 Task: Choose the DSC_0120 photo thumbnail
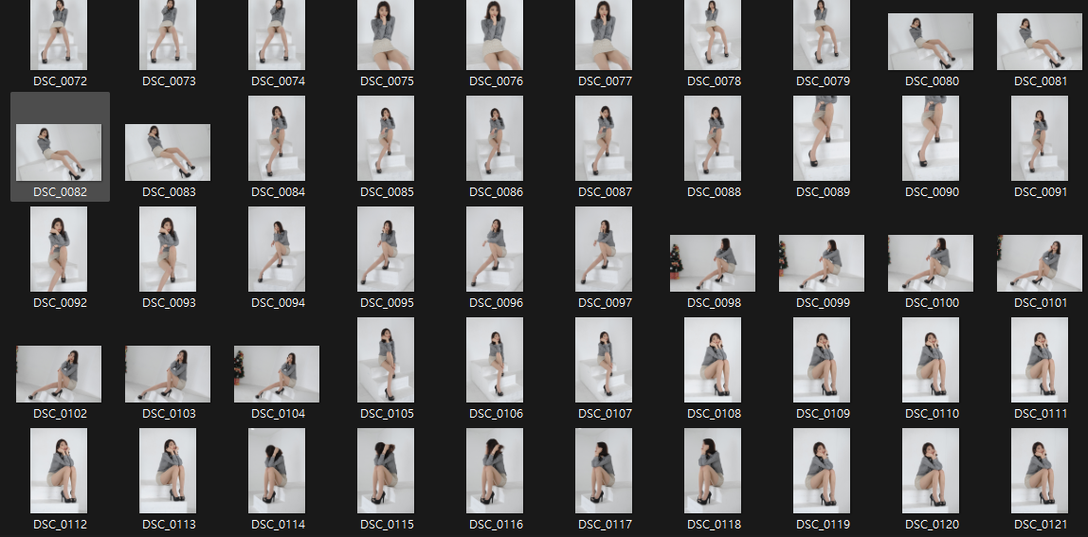(x=931, y=471)
